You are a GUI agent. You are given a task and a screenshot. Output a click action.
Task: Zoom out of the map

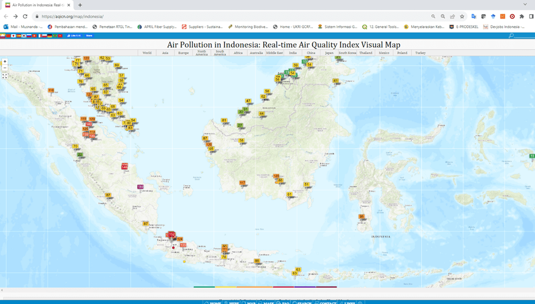coord(5,68)
